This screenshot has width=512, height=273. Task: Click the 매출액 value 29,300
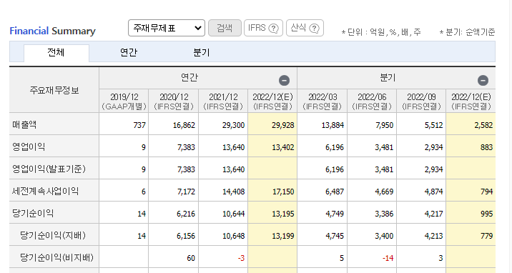(233, 125)
